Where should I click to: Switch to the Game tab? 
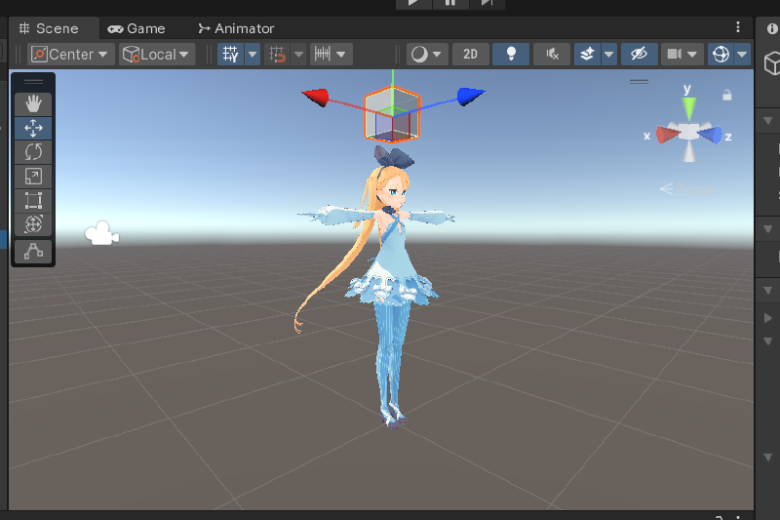136,28
